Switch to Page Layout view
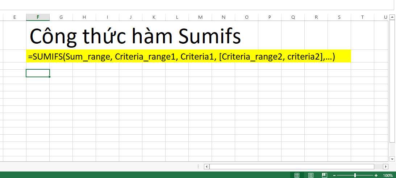 point(311,175)
